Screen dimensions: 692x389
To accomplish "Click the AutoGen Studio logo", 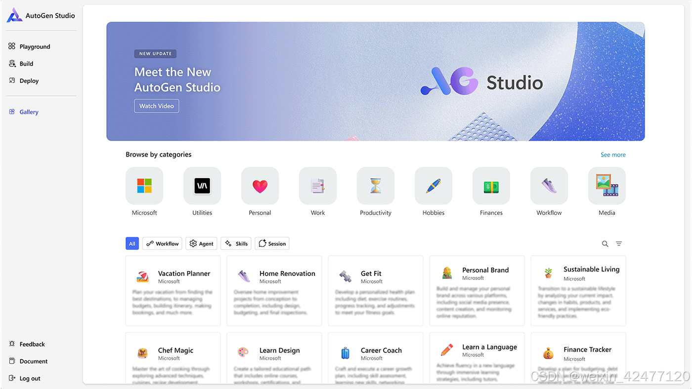I will pyautogui.click(x=14, y=15).
